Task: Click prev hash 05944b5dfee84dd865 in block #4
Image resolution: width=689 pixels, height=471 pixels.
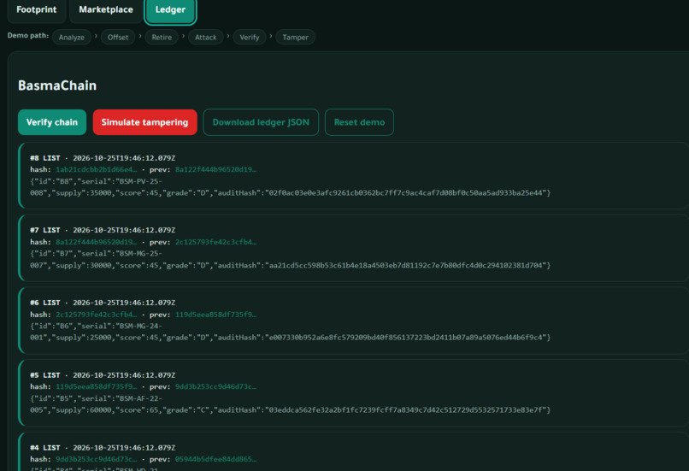Action: tap(215, 459)
